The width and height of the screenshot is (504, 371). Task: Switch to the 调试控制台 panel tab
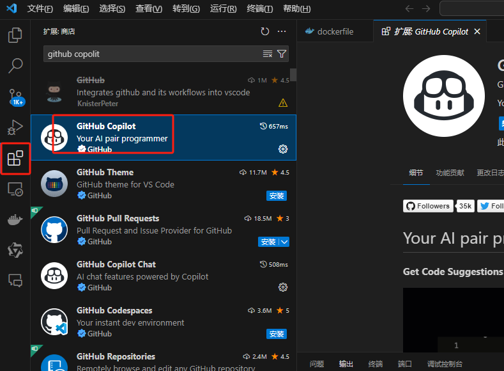click(x=445, y=363)
